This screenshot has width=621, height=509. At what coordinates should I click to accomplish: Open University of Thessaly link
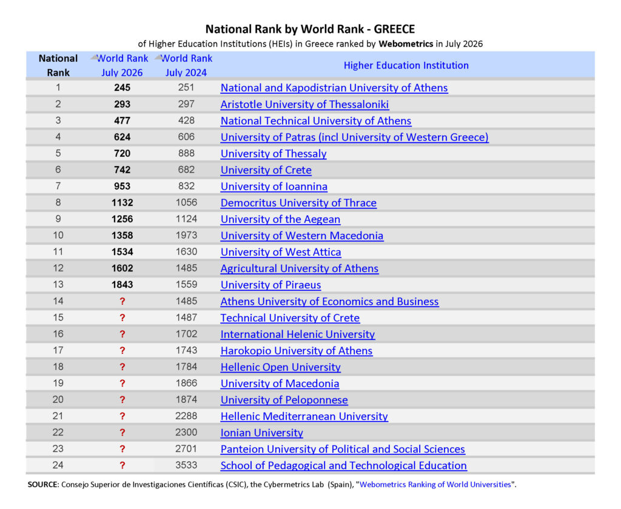pyautogui.click(x=274, y=153)
